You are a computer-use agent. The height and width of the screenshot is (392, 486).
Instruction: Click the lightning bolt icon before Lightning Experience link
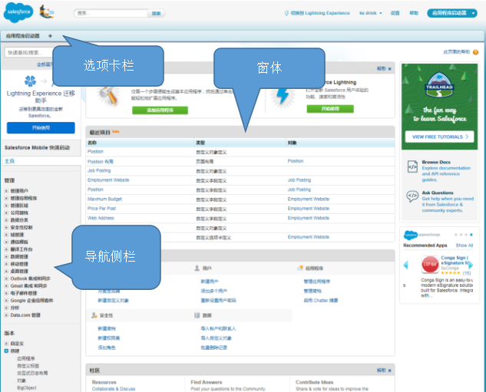click(286, 13)
